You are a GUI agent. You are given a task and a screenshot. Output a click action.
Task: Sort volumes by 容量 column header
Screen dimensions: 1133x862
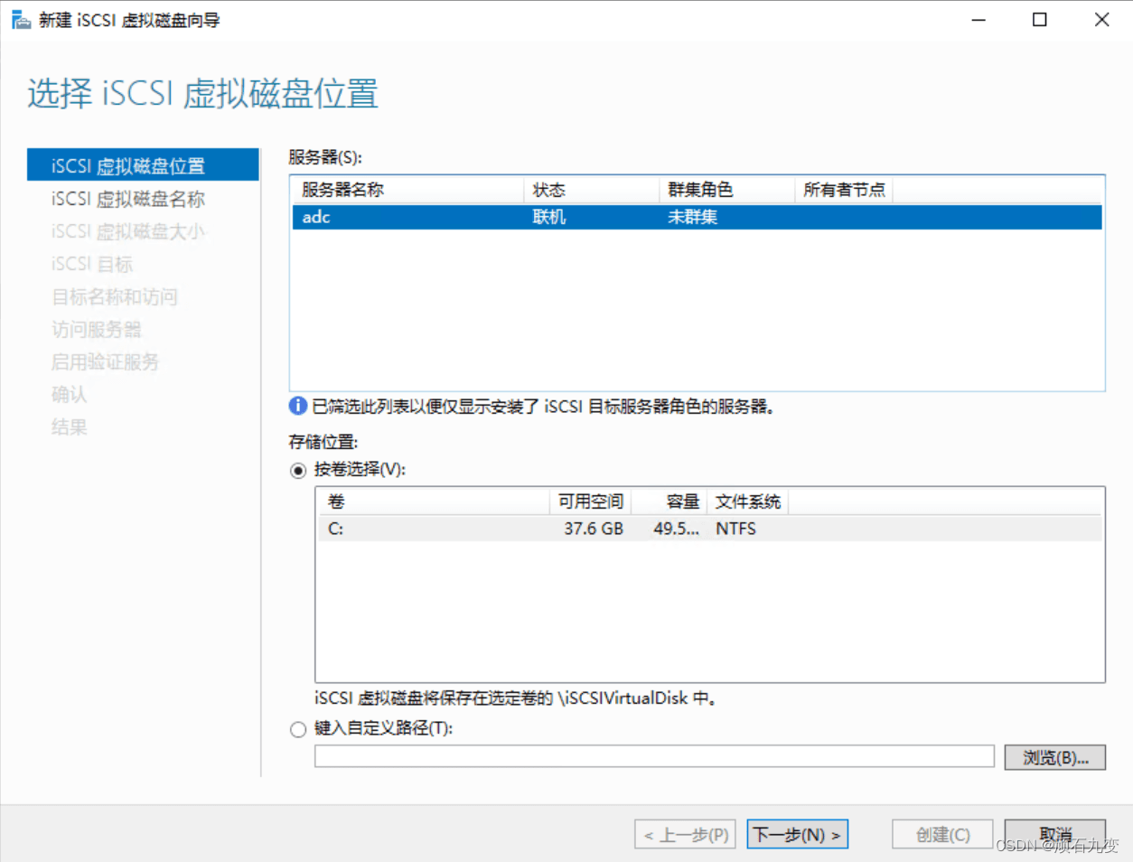(669, 501)
